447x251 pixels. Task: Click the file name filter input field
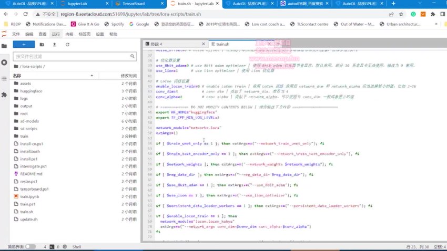click(74, 56)
